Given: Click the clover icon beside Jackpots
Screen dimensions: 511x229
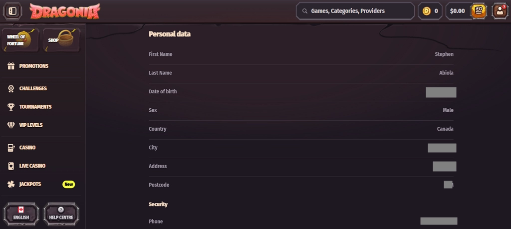Looking at the screenshot, I should 11,185.
